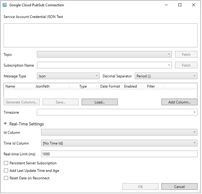Click the JsonPath column header

tap(42, 86)
